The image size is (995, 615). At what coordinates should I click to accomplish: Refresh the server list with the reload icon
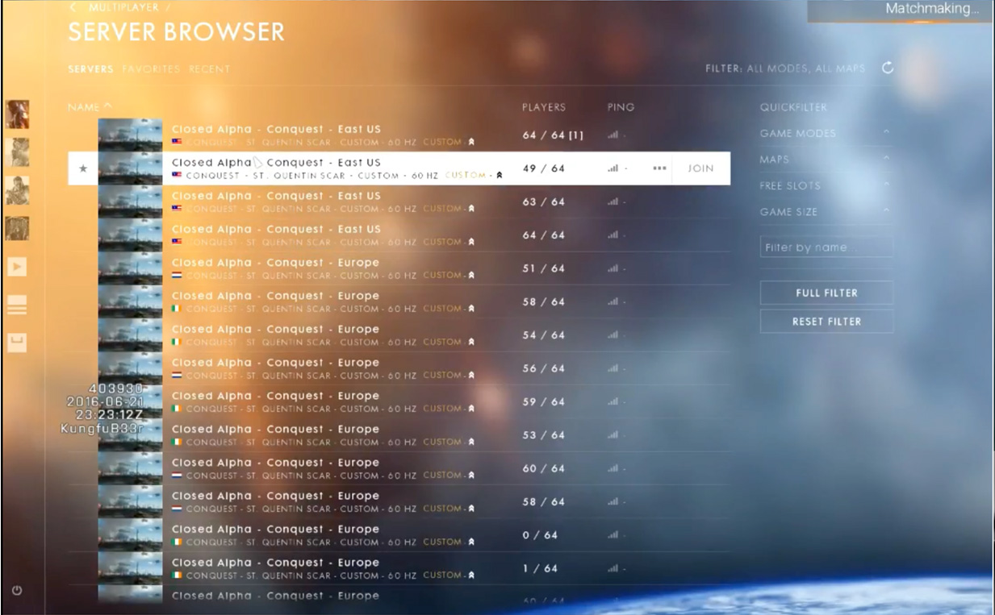click(x=888, y=69)
